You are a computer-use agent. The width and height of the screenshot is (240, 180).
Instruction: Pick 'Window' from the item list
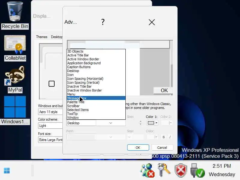pyautogui.click(x=96, y=118)
